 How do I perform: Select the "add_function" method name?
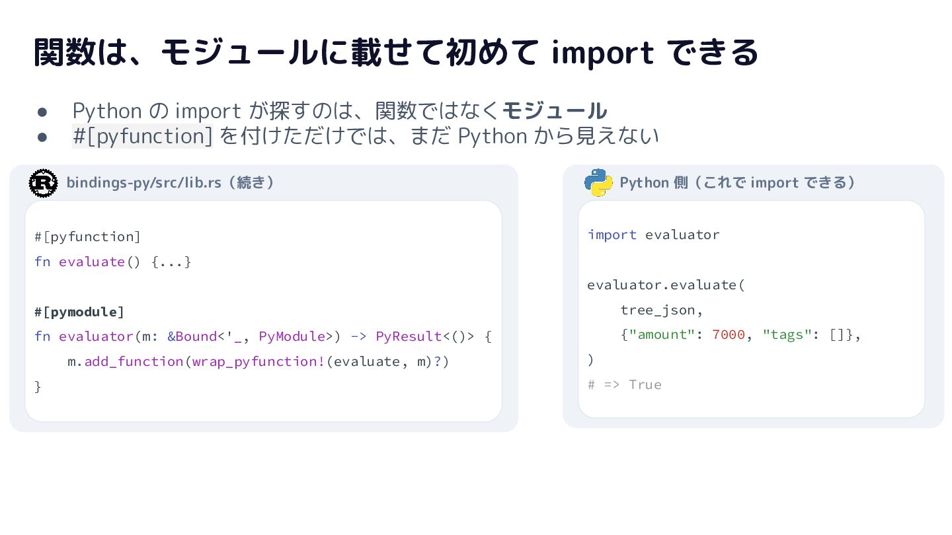[134, 361]
